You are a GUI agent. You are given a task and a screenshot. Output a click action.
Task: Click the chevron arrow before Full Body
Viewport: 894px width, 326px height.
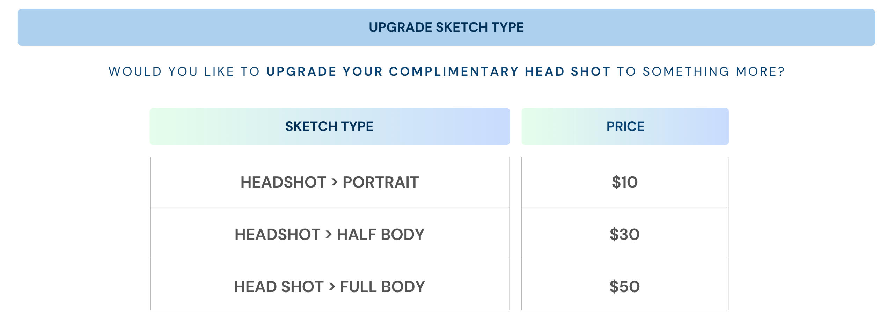[332, 286]
